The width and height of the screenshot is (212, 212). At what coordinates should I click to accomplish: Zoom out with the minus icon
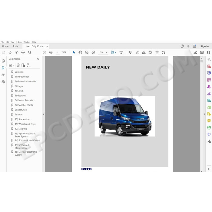87,52
